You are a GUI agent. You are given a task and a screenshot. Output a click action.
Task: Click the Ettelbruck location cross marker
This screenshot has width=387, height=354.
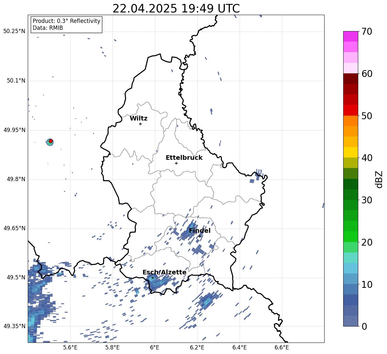[176, 163]
